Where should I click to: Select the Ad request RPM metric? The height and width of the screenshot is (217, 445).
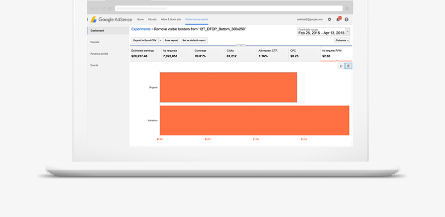click(336, 54)
